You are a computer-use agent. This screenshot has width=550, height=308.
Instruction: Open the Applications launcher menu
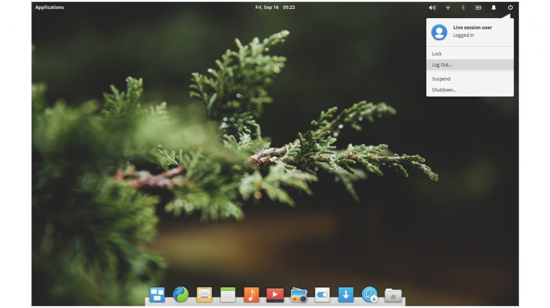pyautogui.click(x=50, y=8)
